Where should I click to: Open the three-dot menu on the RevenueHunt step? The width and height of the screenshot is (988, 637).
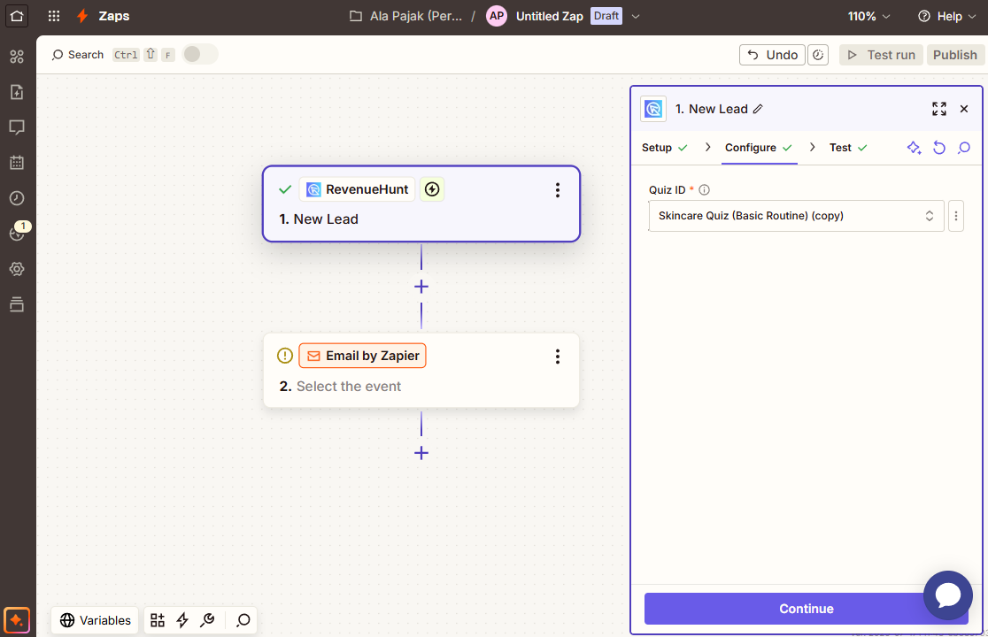click(558, 190)
